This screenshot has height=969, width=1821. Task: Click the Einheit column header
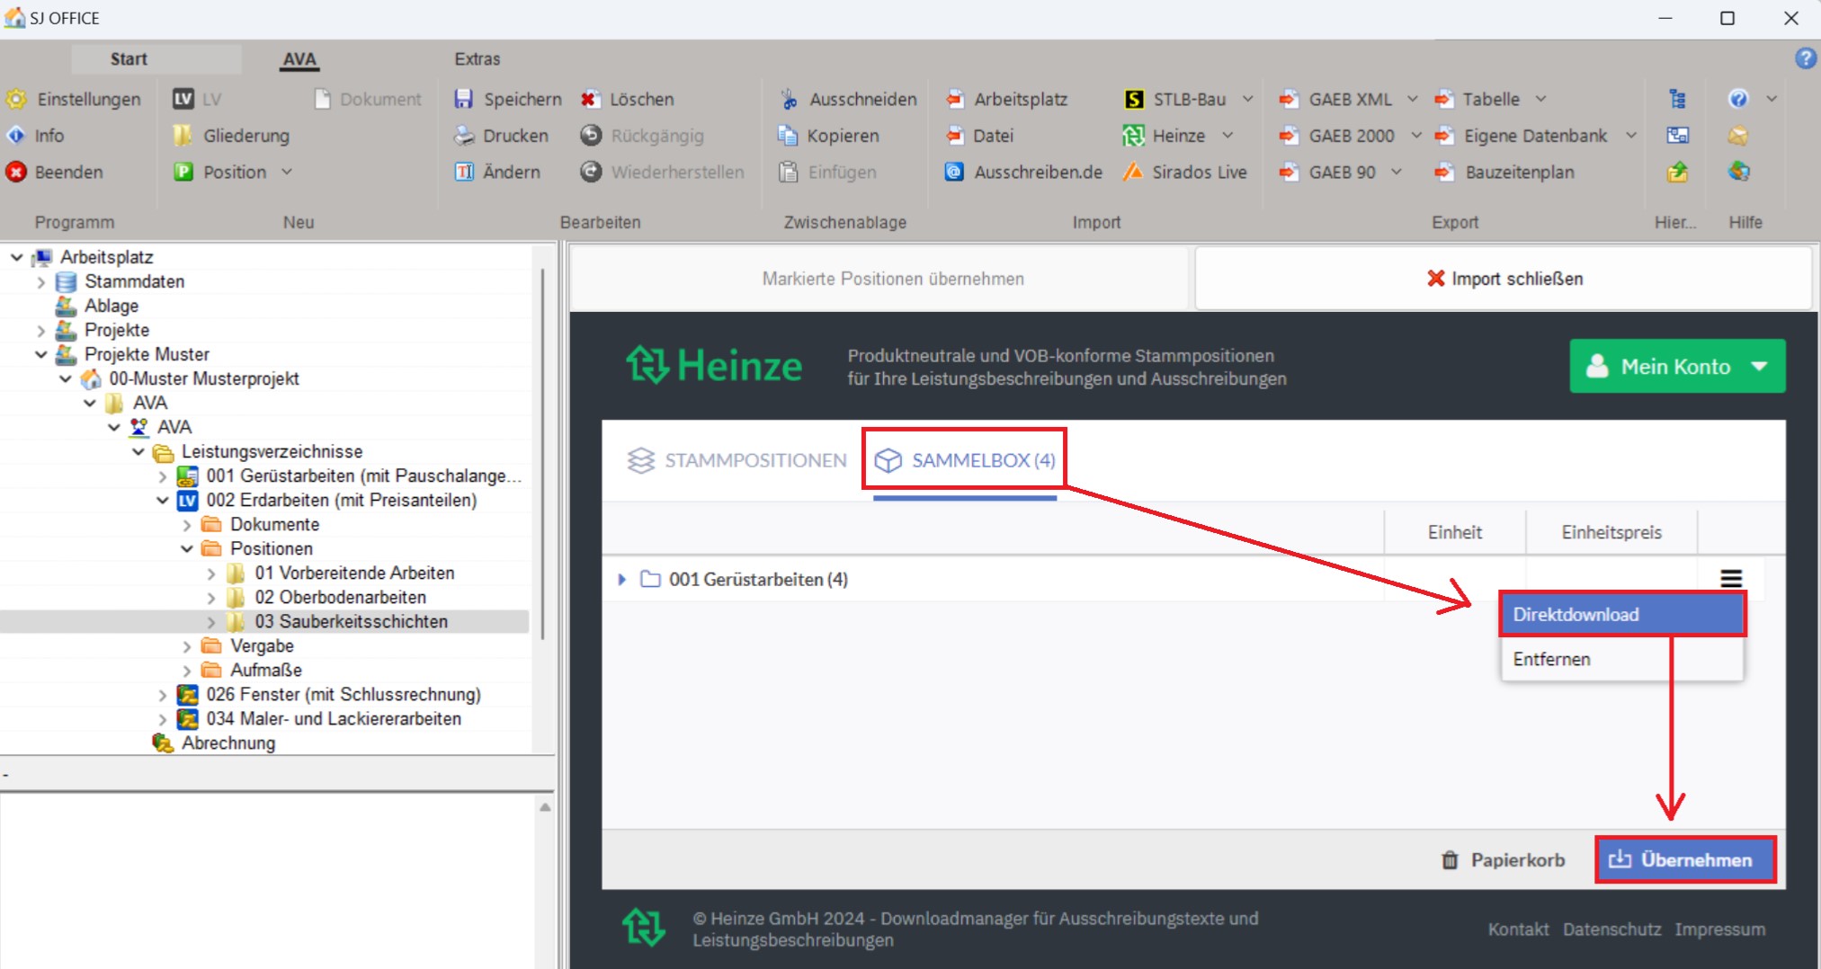click(x=1455, y=532)
